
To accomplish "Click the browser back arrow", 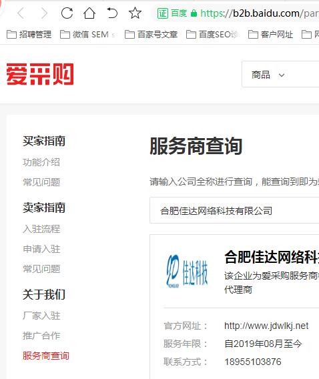I will pos(21,13).
